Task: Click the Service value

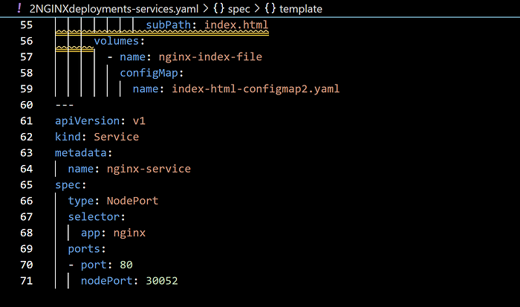Action: coord(117,137)
